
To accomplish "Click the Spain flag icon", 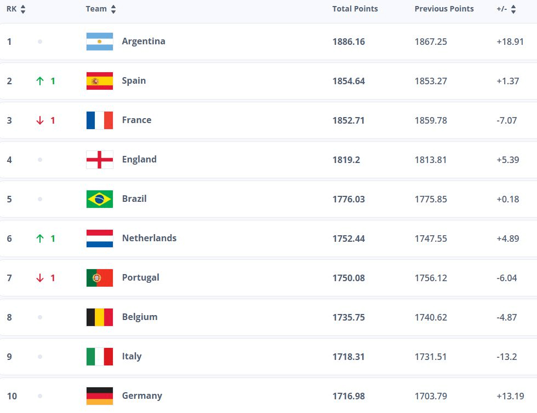I will tap(100, 81).
